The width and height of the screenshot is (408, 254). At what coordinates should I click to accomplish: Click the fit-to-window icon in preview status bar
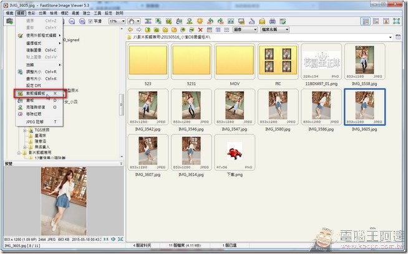[x=120, y=239]
